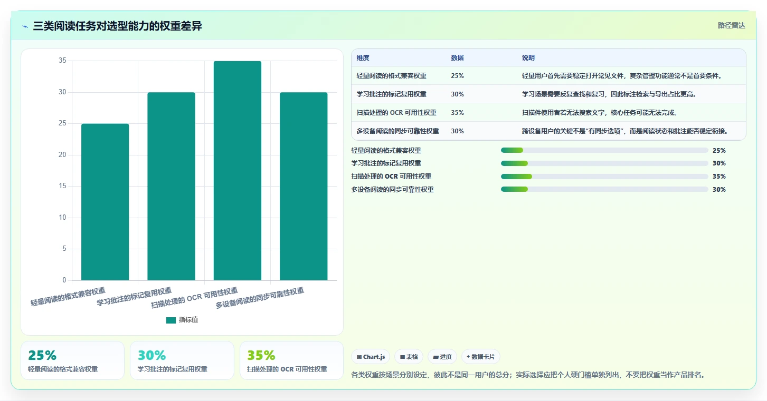Click the 学习批注的标记复用权重 bar in the chart
The height and width of the screenshot is (401, 767).
[x=171, y=186]
